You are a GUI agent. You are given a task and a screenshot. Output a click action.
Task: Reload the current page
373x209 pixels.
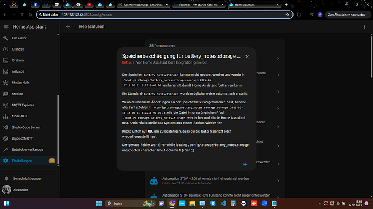pos(22,15)
